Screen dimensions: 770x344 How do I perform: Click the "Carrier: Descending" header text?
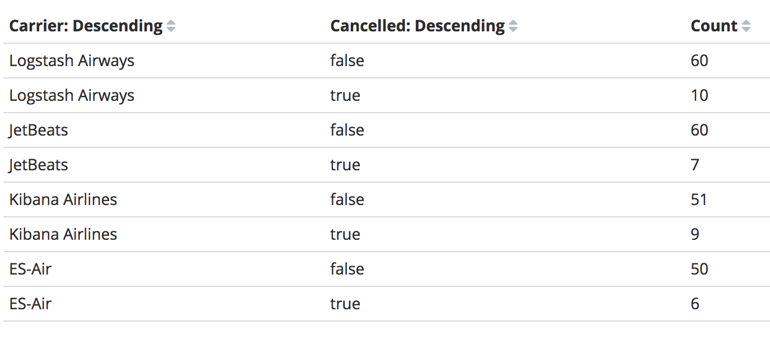[x=86, y=26]
